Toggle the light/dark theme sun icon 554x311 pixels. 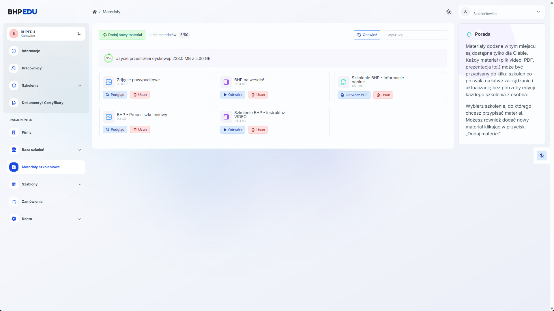coord(448,12)
